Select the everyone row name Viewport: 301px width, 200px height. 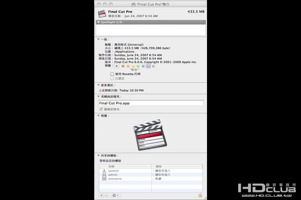pyautogui.click(x=115, y=179)
